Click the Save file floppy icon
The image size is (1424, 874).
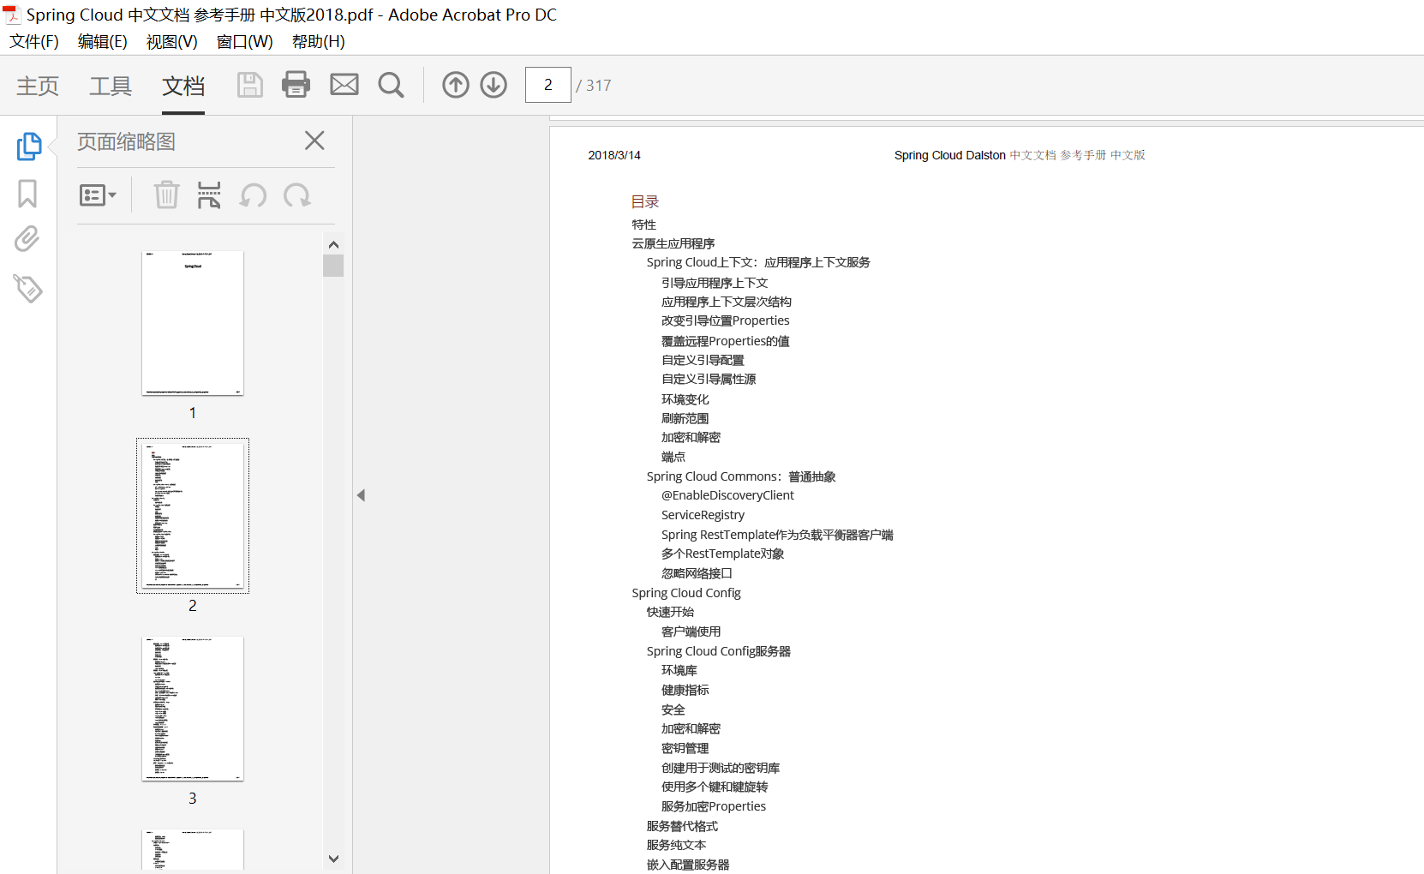pyautogui.click(x=249, y=85)
